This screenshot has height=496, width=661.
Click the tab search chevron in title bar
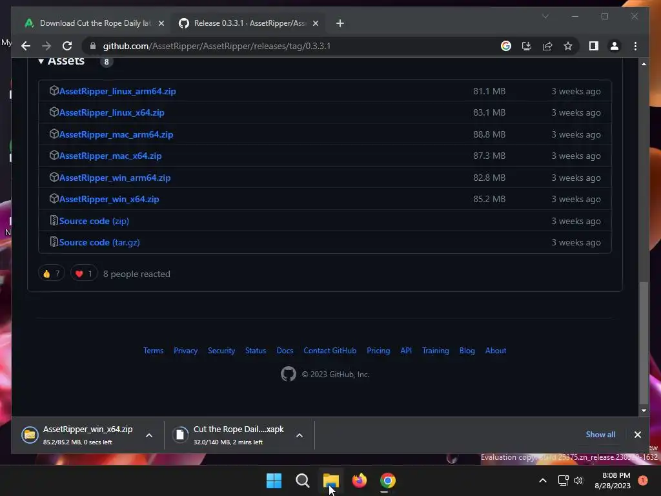[x=545, y=16]
